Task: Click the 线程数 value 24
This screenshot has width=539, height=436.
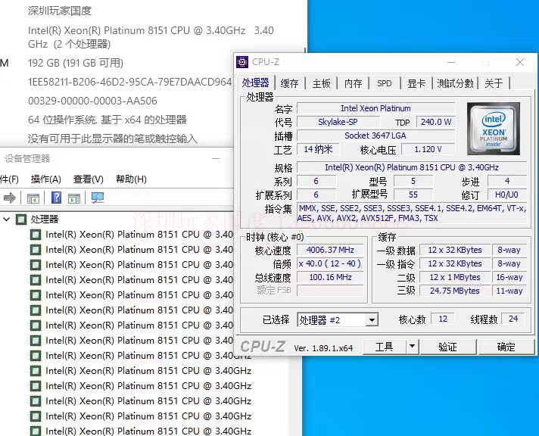Action: coord(513,319)
